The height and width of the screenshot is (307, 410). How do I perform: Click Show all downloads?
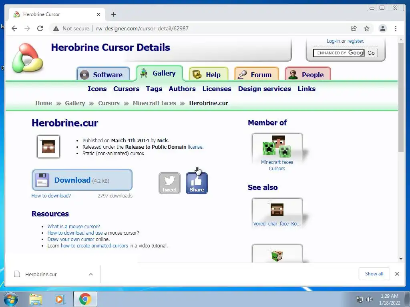374,274
